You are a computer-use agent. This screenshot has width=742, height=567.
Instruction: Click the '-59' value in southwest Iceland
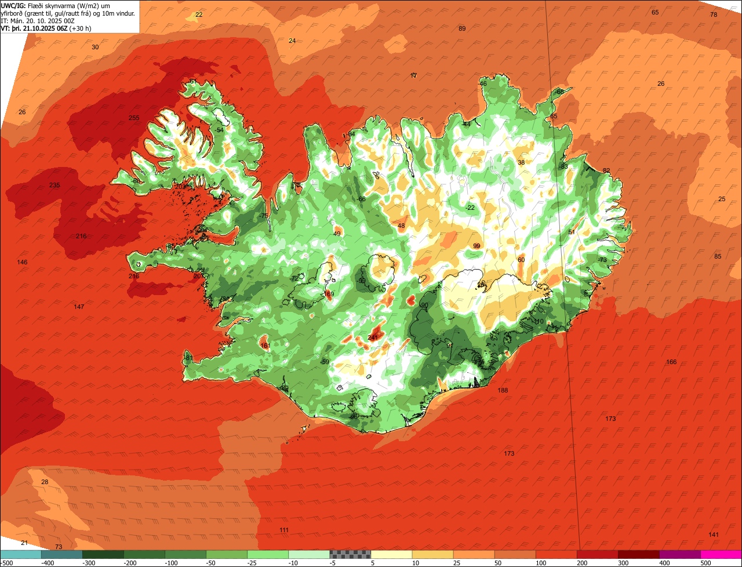325,362
